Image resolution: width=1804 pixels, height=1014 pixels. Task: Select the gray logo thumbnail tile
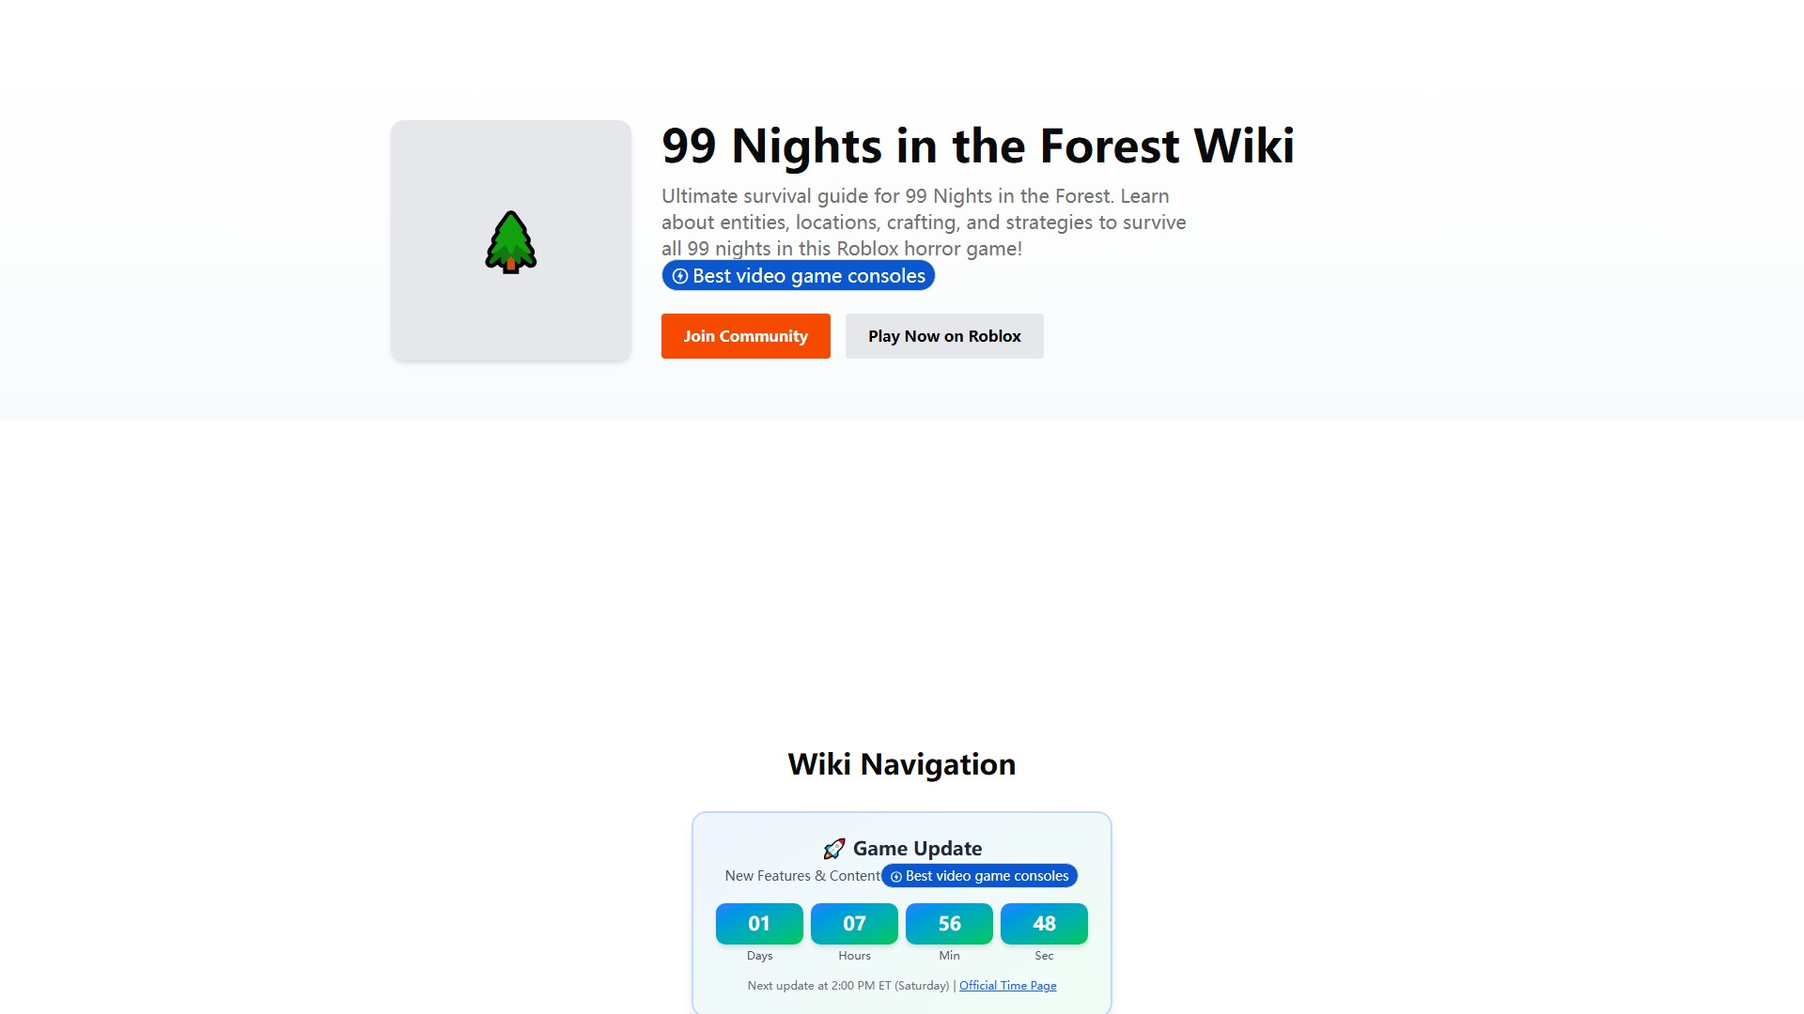[x=511, y=240]
